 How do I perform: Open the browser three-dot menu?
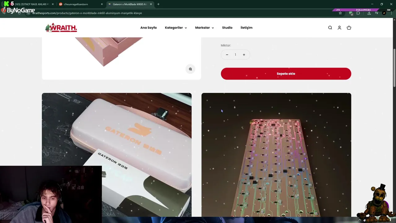pos(391,13)
